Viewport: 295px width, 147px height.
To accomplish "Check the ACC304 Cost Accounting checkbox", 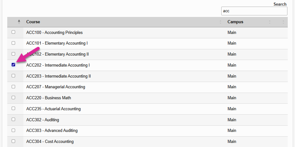I will coord(13,141).
